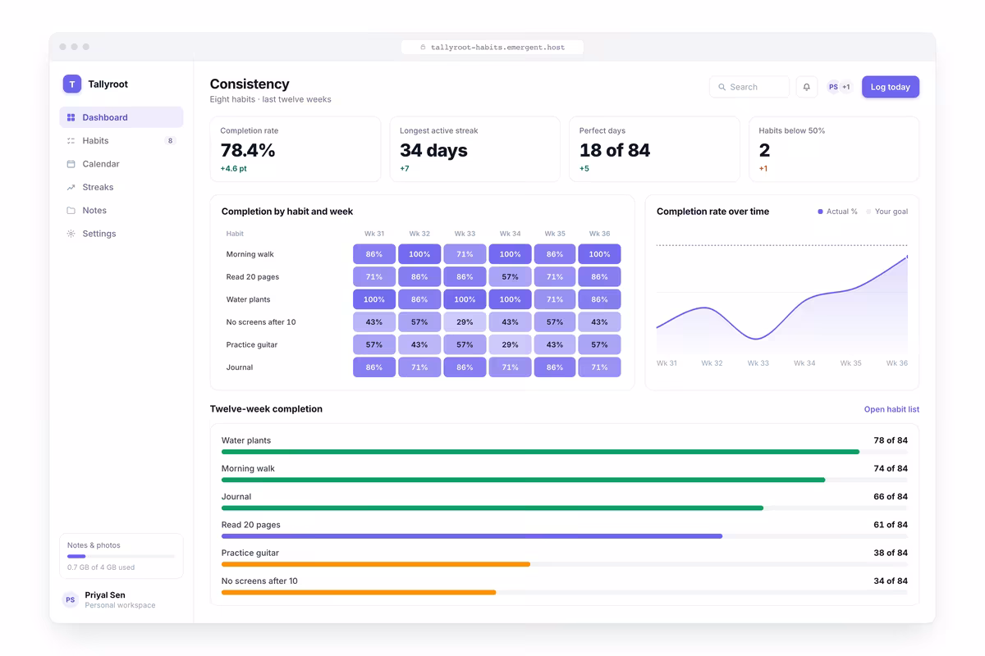Click the Log today button
This screenshot has height=656, width=985.
[891, 87]
